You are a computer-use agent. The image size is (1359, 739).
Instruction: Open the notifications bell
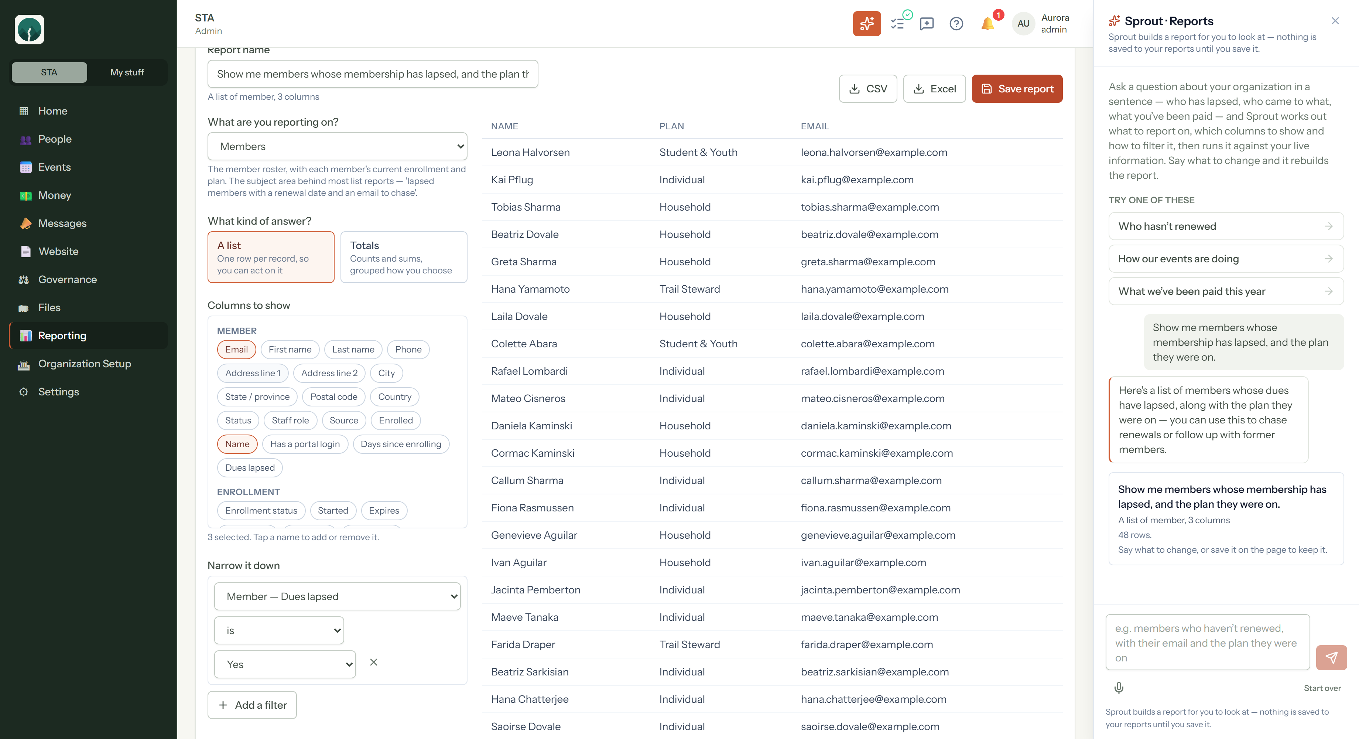987,23
